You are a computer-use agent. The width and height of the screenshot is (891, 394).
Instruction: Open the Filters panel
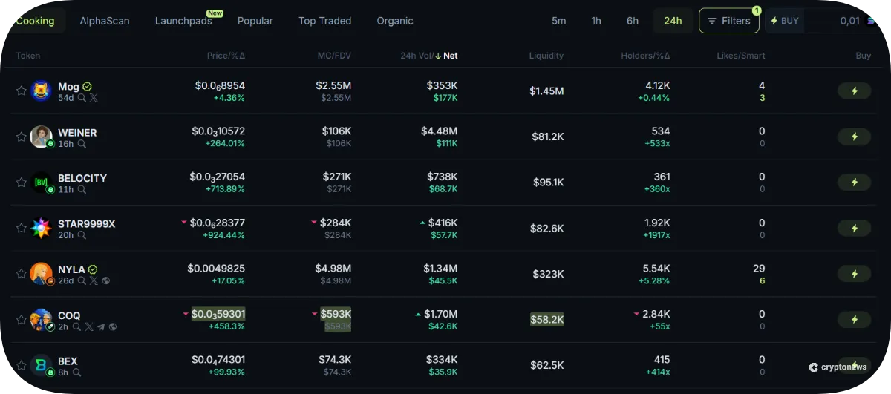tap(728, 21)
